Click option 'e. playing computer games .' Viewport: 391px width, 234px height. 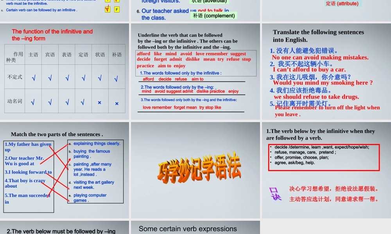pyautogui.click(x=88, y=198)
